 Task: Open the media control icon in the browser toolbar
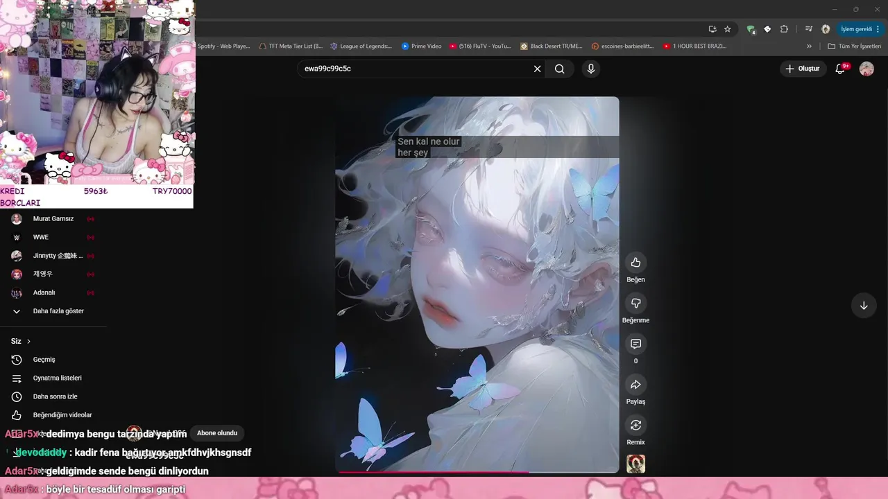pos(809,29)
